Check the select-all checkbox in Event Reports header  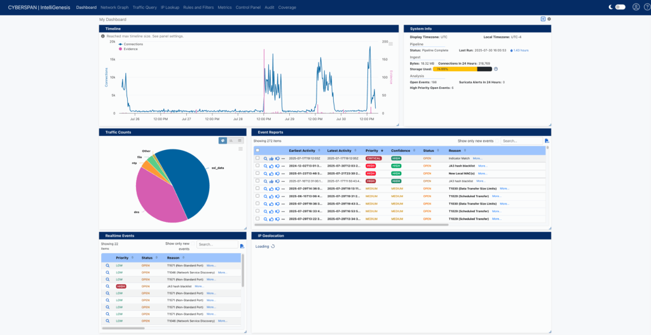pos(257,150)
